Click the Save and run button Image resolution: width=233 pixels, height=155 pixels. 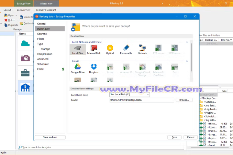[50, 137]
